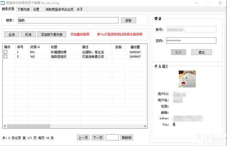Open the 设置 tab
This screenshot has height=146, width=227.
point(36,9)
